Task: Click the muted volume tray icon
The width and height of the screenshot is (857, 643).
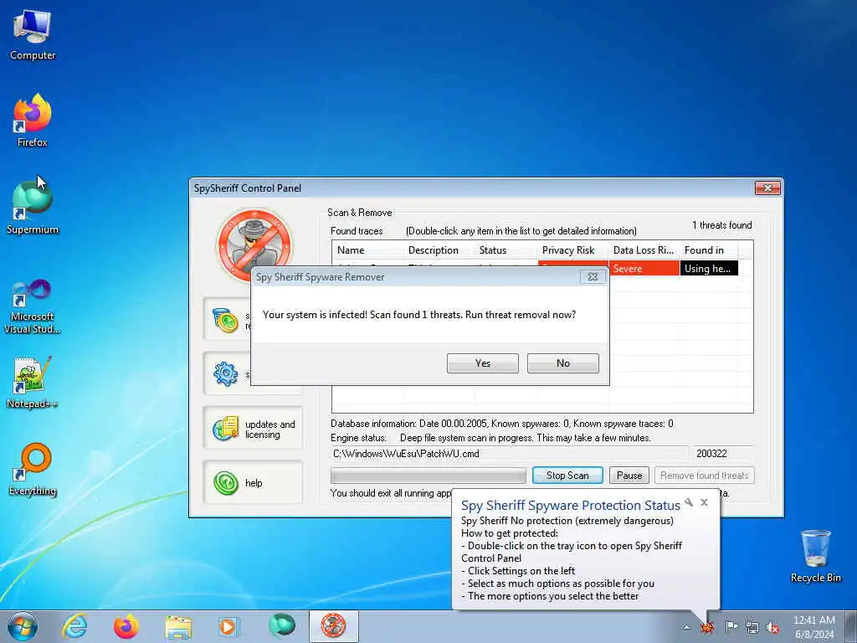Action: coord(772,627)
